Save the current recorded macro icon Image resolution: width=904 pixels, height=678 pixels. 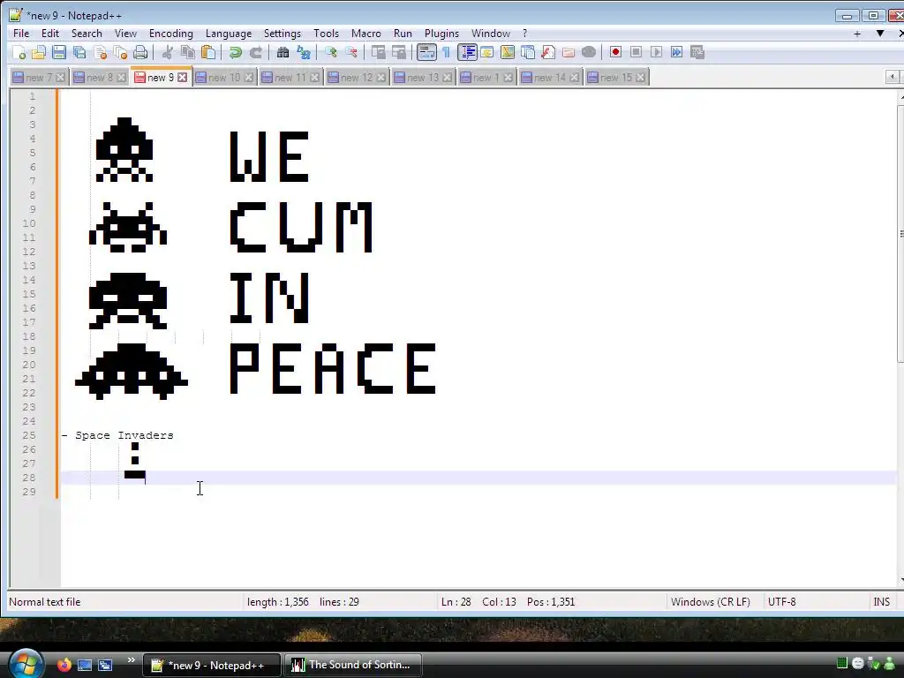click(697, 52)
